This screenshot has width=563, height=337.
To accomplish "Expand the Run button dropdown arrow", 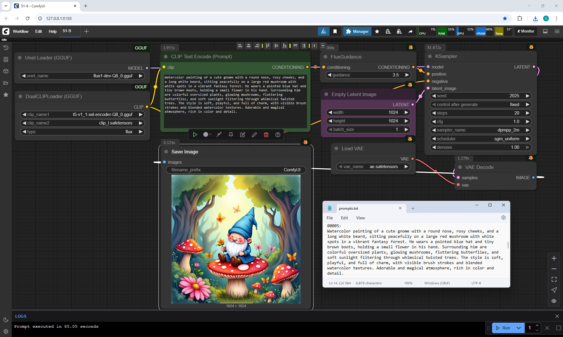I will pyautogui.click(x=519, y=328).
